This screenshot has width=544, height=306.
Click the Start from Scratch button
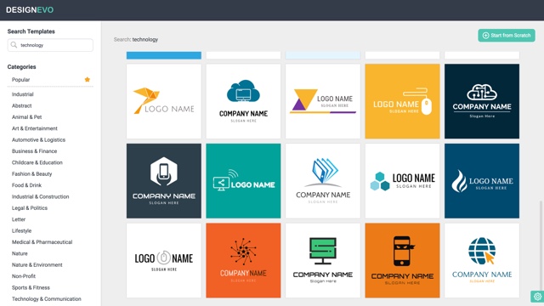pyautogui.click(x=507, y=36)
